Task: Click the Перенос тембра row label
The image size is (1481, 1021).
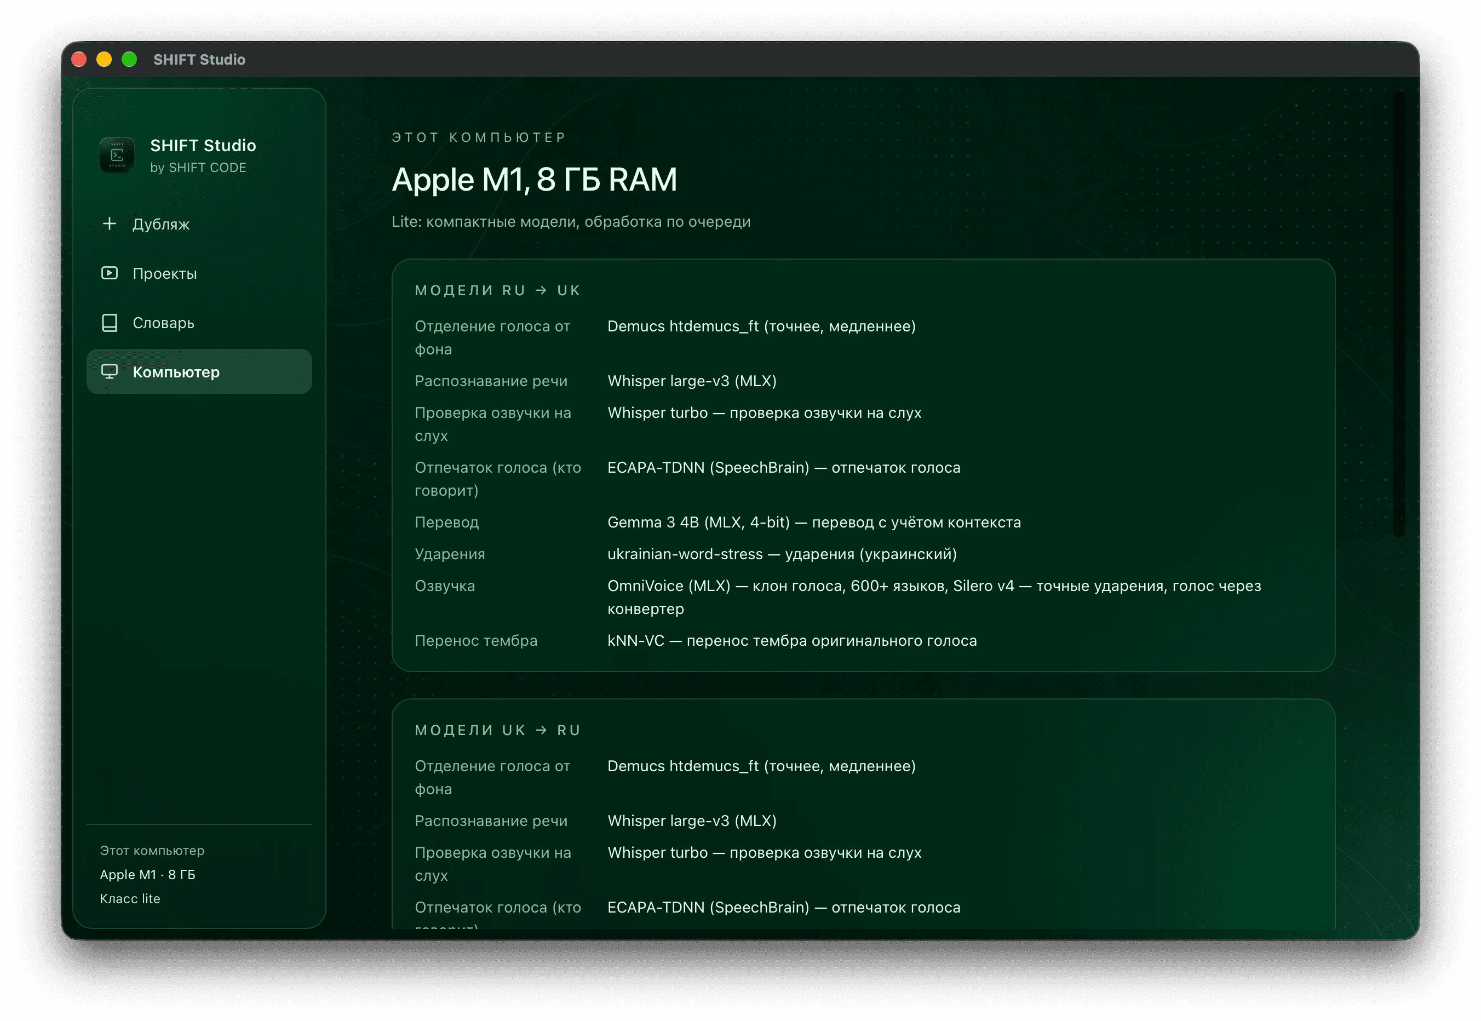Action: (x=476, y=641)
